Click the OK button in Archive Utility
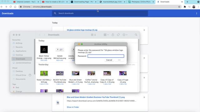 (x=119, y=60)
